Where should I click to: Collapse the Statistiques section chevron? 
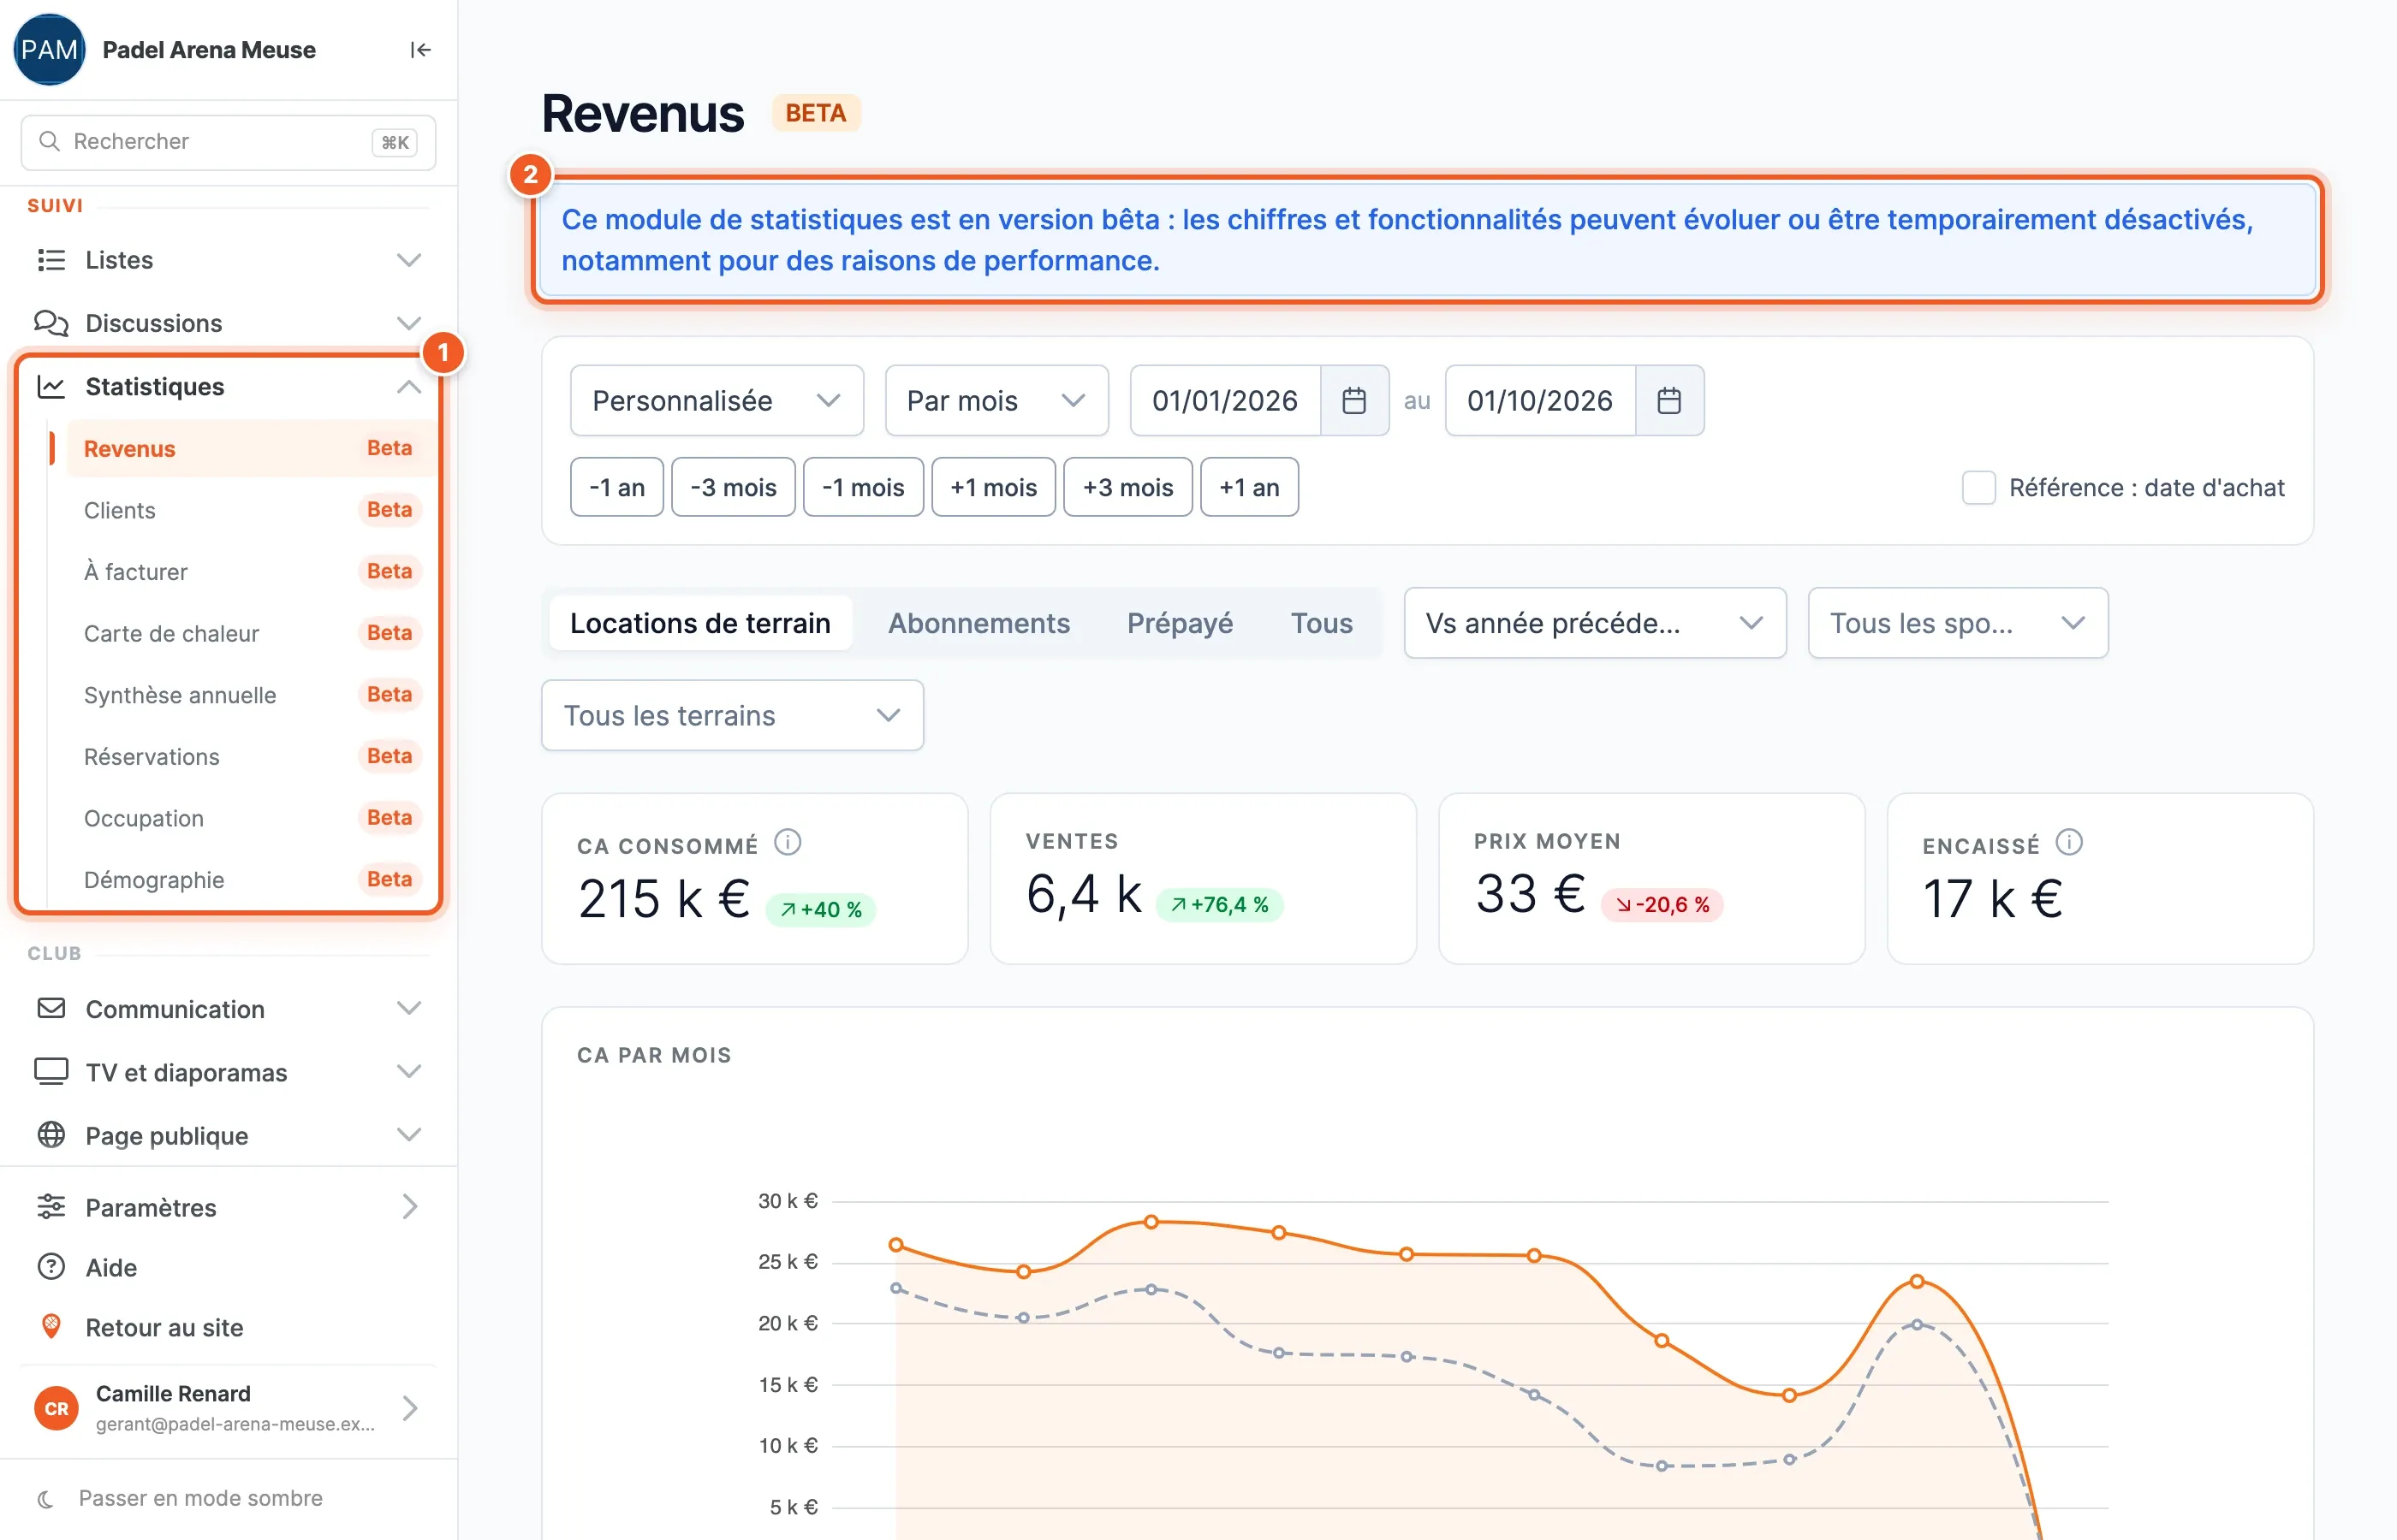click(x=408, y=387)
